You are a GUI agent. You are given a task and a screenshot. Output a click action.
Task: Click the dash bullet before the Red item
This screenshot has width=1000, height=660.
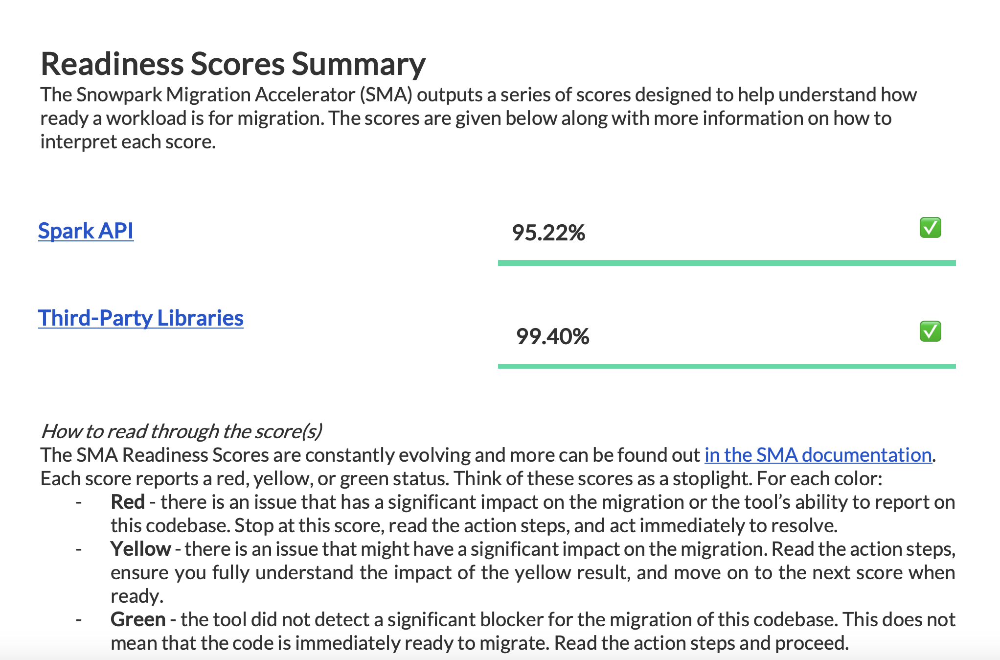(x=79, y=502)
